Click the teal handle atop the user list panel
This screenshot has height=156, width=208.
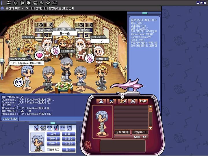coord(145,13)
